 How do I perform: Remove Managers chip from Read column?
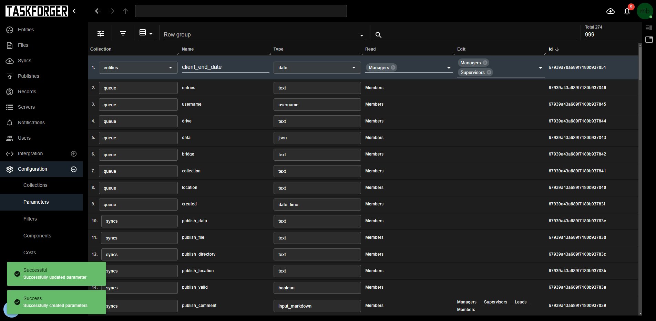pyautogui.click(x=393, y=67)
